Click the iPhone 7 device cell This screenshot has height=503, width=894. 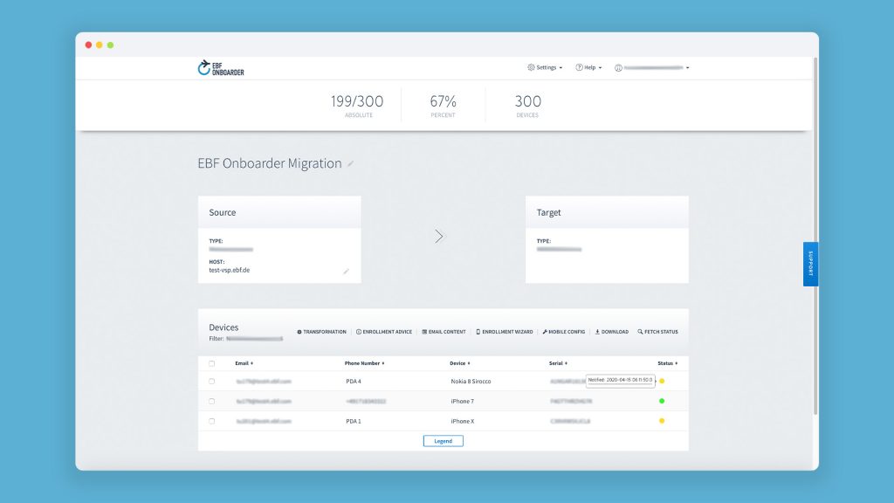[x=463, y=401]
